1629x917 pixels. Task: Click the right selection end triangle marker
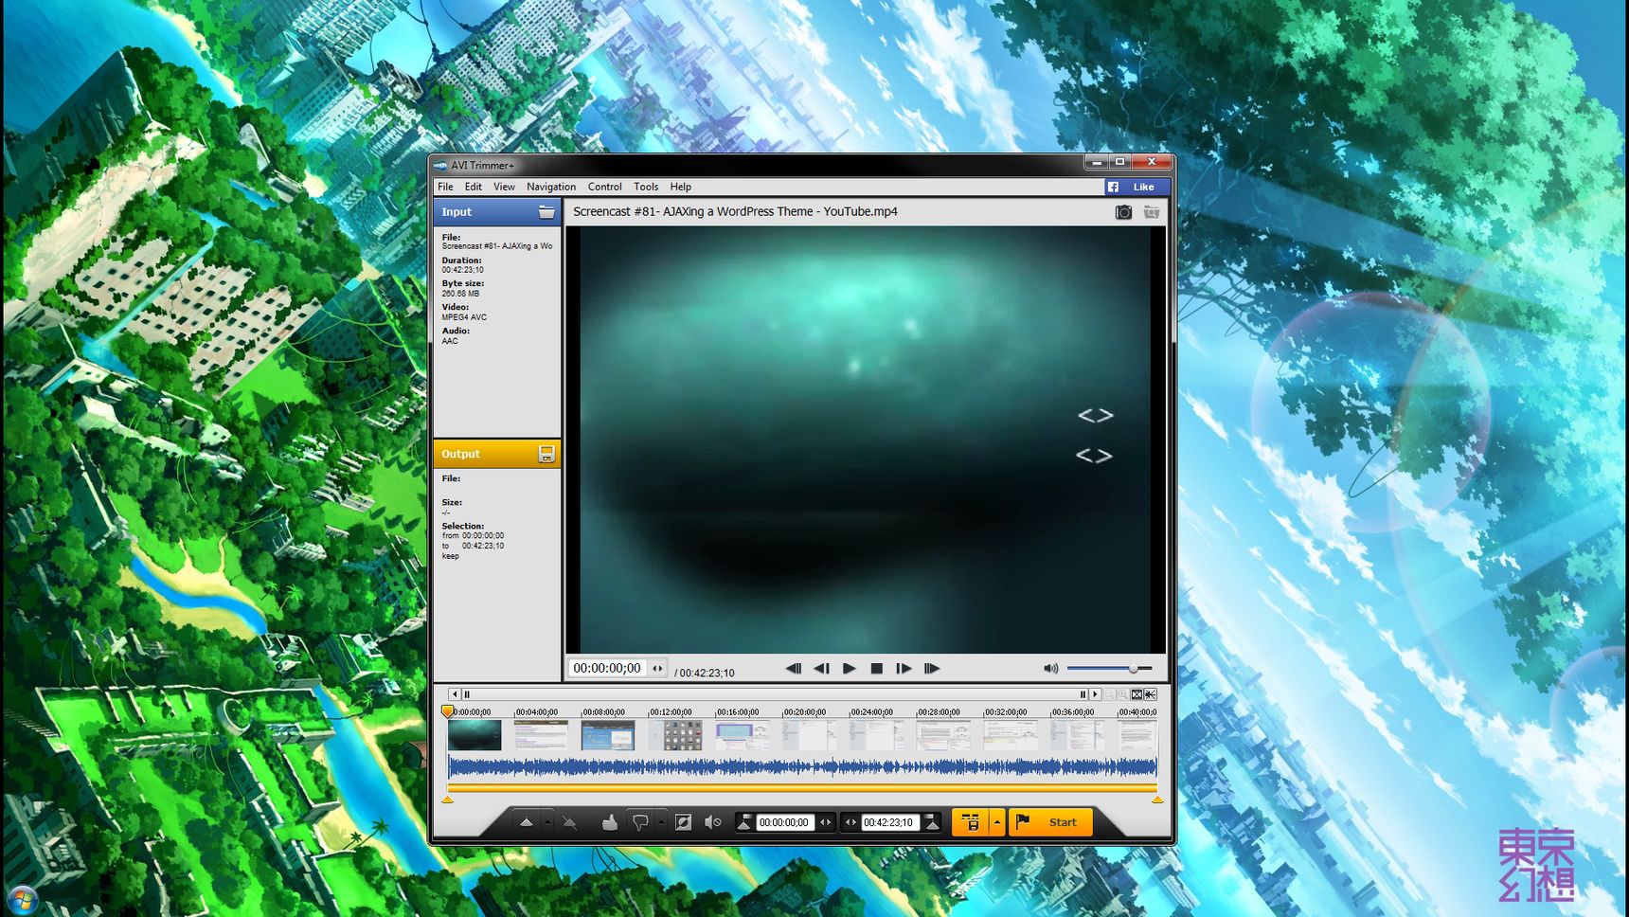pyautogui.click(x=1157, y=800)
